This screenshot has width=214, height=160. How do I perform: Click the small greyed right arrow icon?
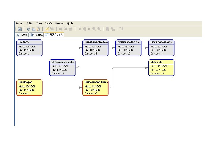click(x=89, y=29)
